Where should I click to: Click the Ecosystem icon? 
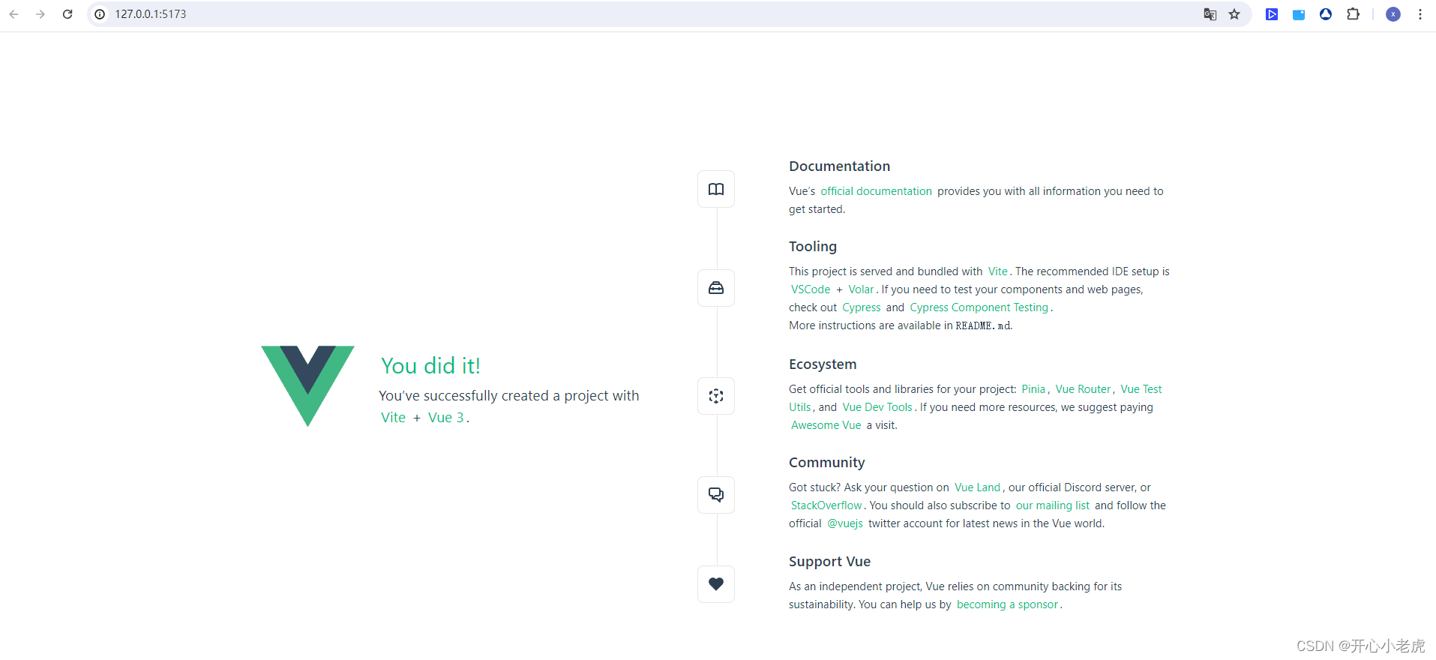click(716, 396)
